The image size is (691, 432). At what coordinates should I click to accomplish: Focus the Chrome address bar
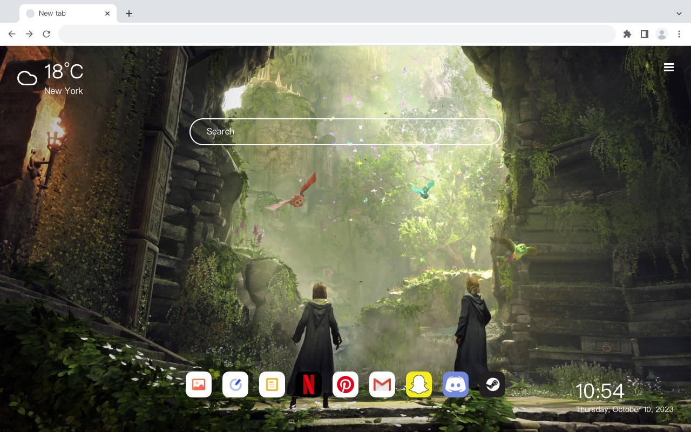click(337, 34)
